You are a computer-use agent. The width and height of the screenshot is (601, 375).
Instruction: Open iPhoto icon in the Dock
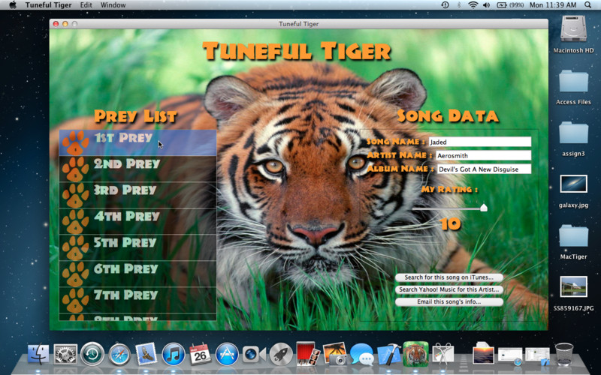coord(334,353)
